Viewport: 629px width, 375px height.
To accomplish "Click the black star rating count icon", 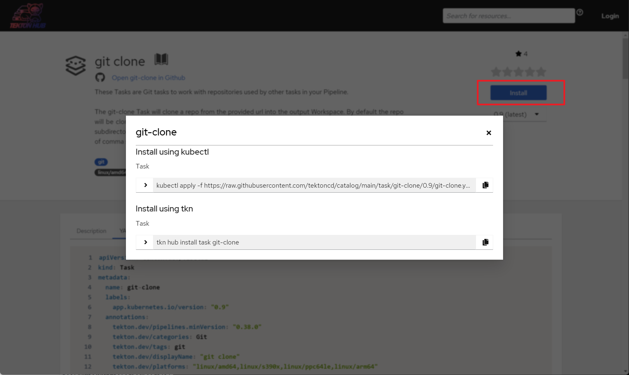I will (x=518, y=54).
